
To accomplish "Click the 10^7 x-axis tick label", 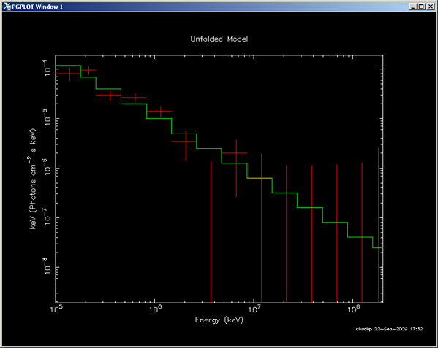I will (x=254, y=309).
